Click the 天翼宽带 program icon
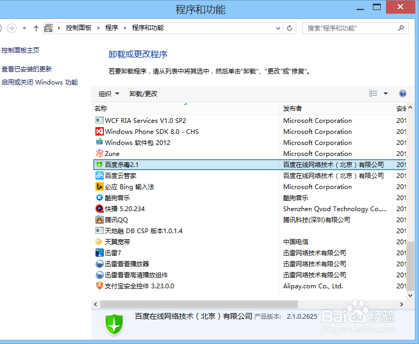 pos(100,242)
